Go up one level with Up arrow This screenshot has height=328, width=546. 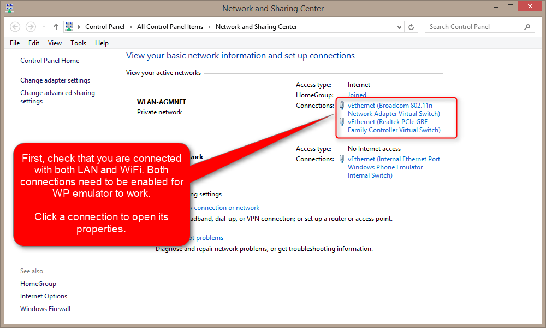click(56, 27)
